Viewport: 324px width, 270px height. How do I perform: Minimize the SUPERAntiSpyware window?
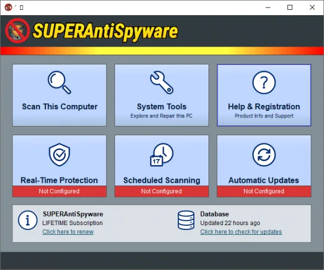coord(268,8)
